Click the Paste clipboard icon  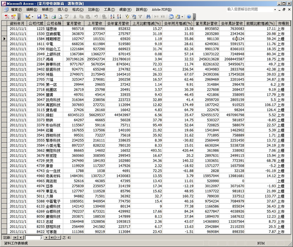click(88, 16)
